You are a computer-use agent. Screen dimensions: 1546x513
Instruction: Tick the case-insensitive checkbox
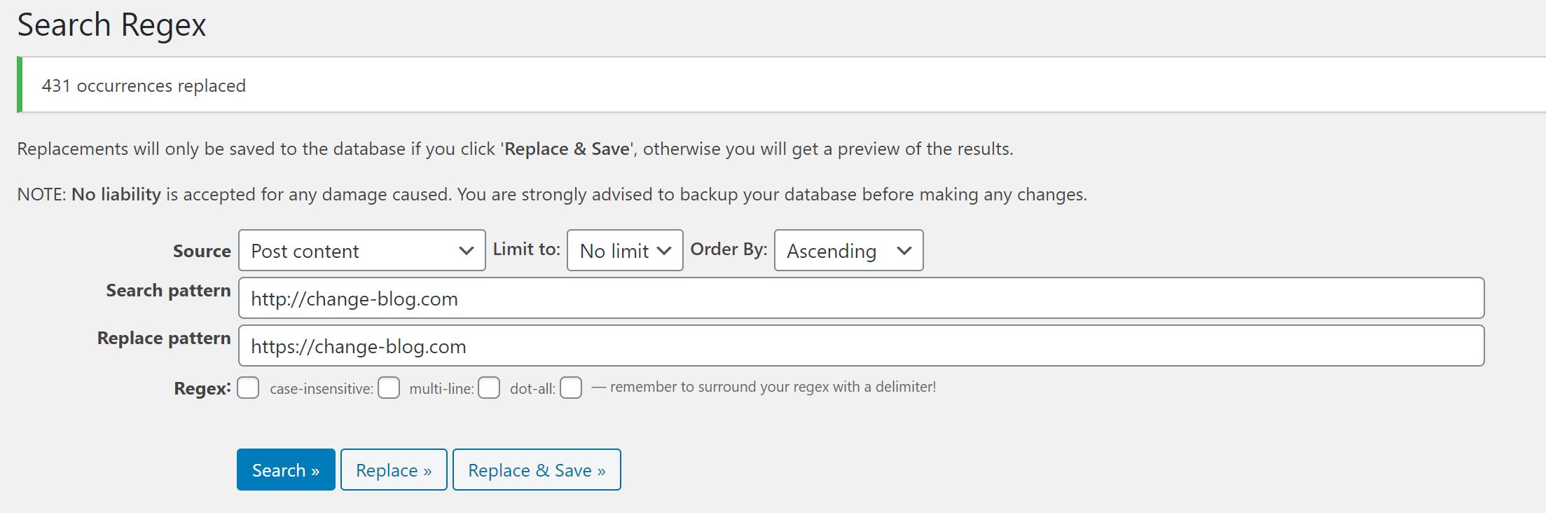[x=389, y=388]
